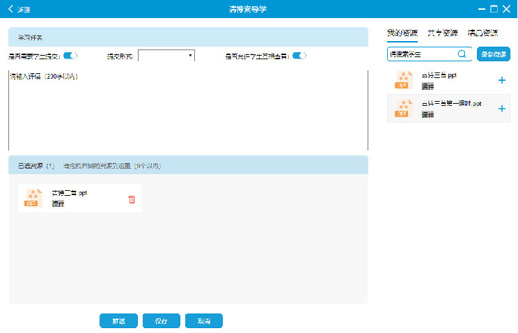Click the 取消 button
The height and width of the screenshot is (333, 518).
pos(204,321)
